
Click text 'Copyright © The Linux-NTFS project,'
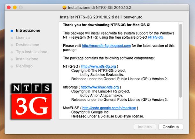[x=101, y=91]
